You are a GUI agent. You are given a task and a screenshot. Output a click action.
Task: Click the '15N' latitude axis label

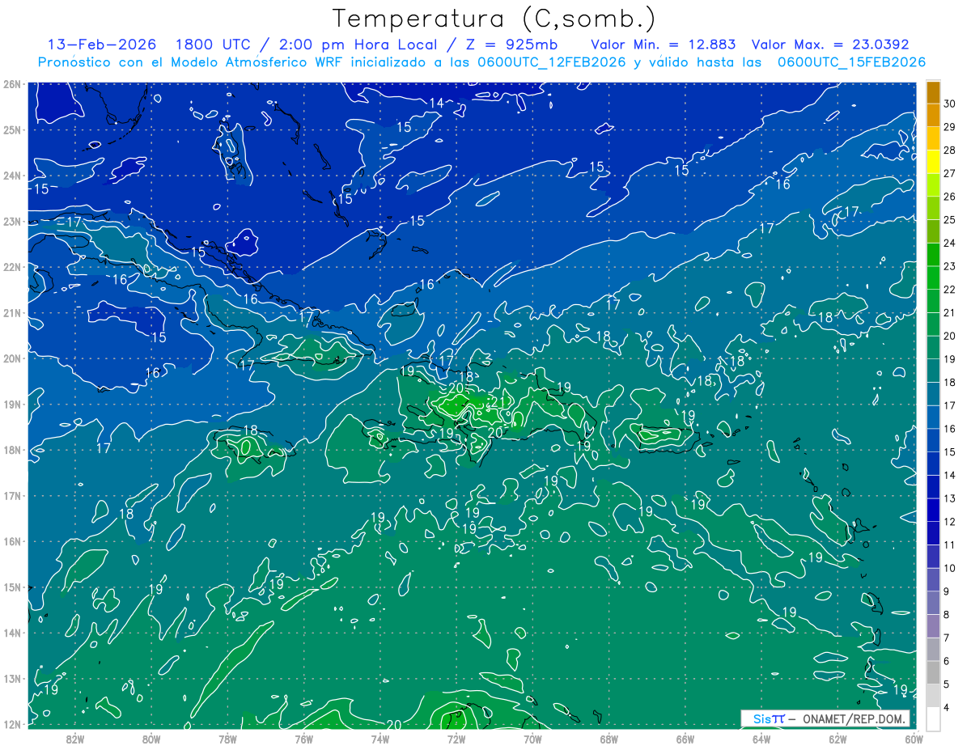point(11,587)
